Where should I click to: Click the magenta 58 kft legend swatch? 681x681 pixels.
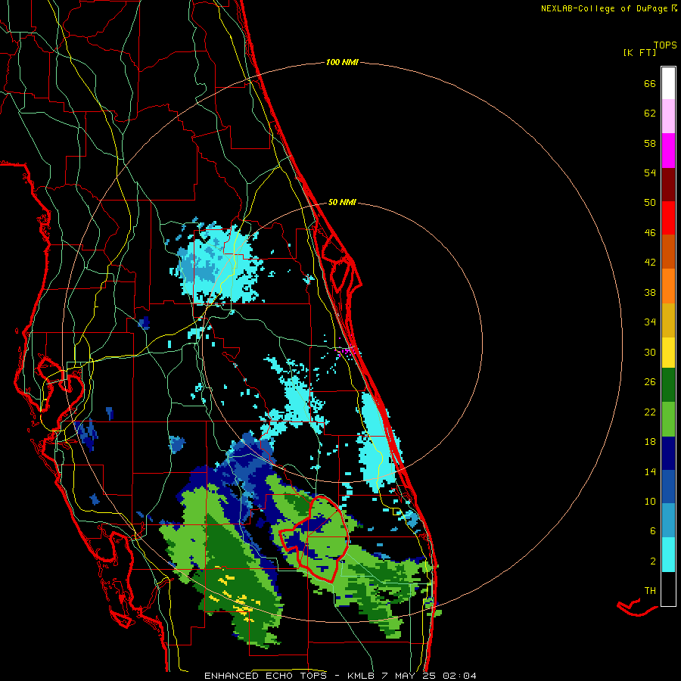coord(668,151)
